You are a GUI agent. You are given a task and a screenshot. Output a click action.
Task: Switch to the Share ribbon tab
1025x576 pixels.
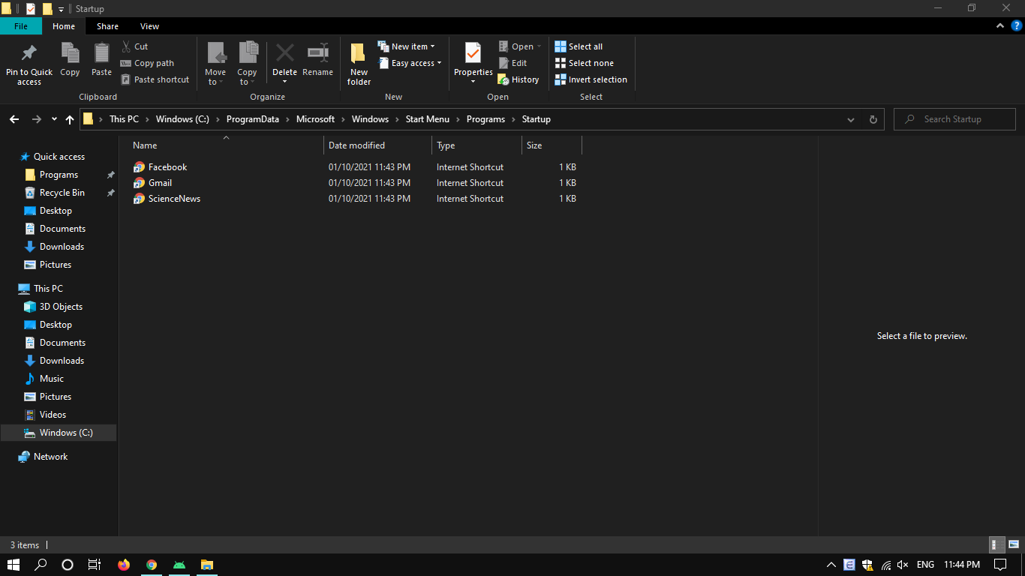[x=107, y=26]
